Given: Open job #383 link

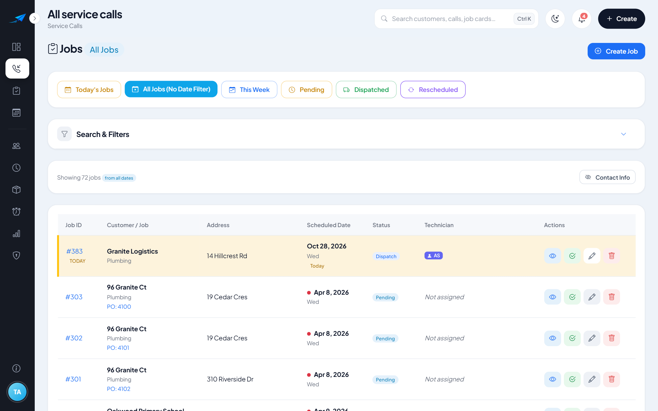Looking at the screenshot, I should pyautogui.click(x=75, y=251).
